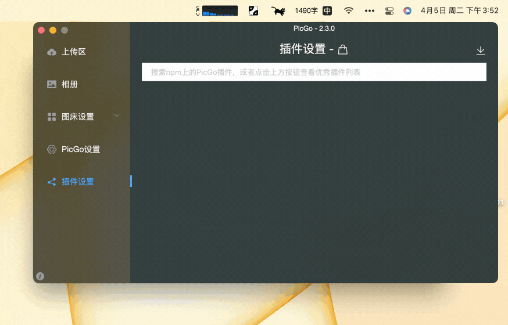
Task: Open the CPU usage graph monitor
Action: coord(217,10)
